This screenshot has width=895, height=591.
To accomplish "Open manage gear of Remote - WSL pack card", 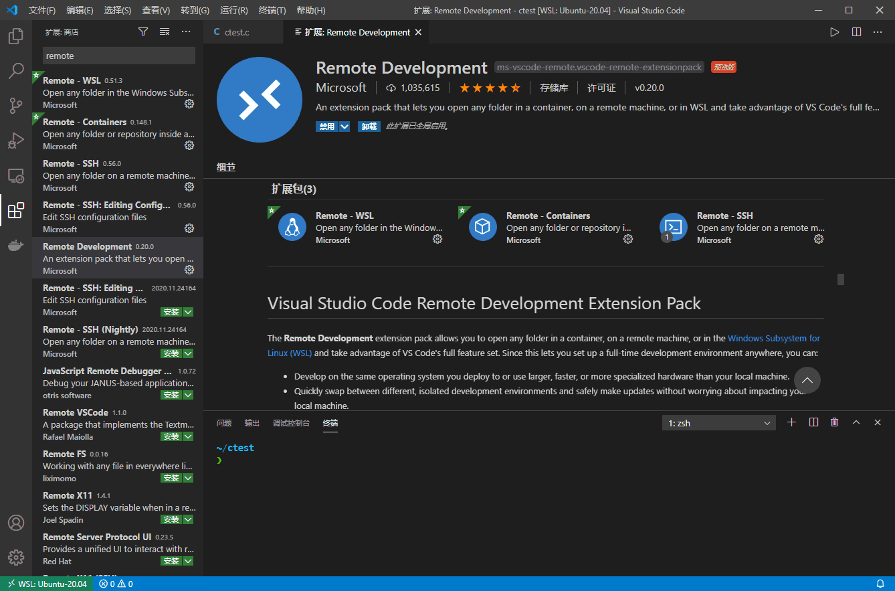I will 437,239.
